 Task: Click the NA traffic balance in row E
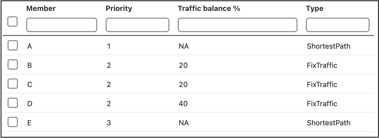point(184,123)
